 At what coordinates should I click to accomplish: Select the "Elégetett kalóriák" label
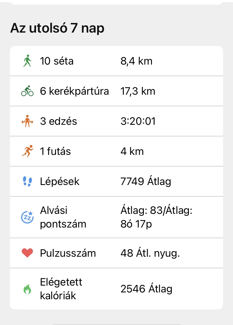(x=61, y=289)
